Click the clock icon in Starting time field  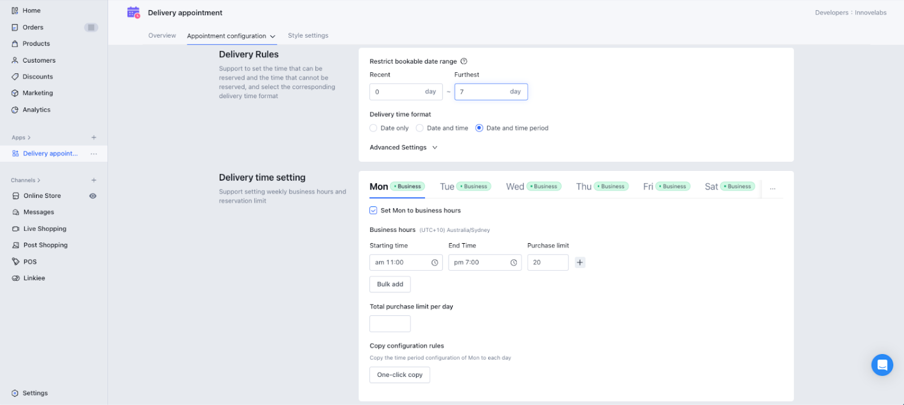click(434, 263)
